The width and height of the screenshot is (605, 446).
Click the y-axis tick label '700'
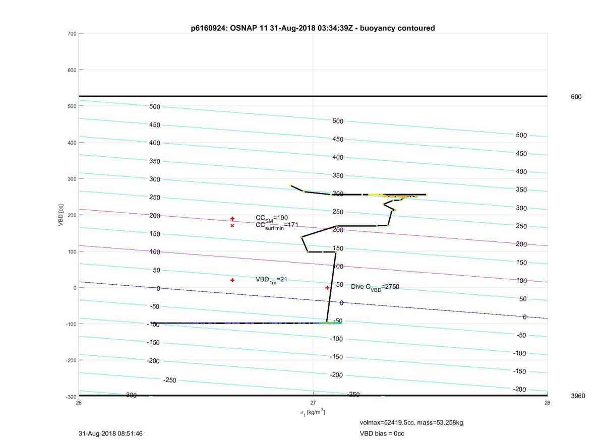72,34
